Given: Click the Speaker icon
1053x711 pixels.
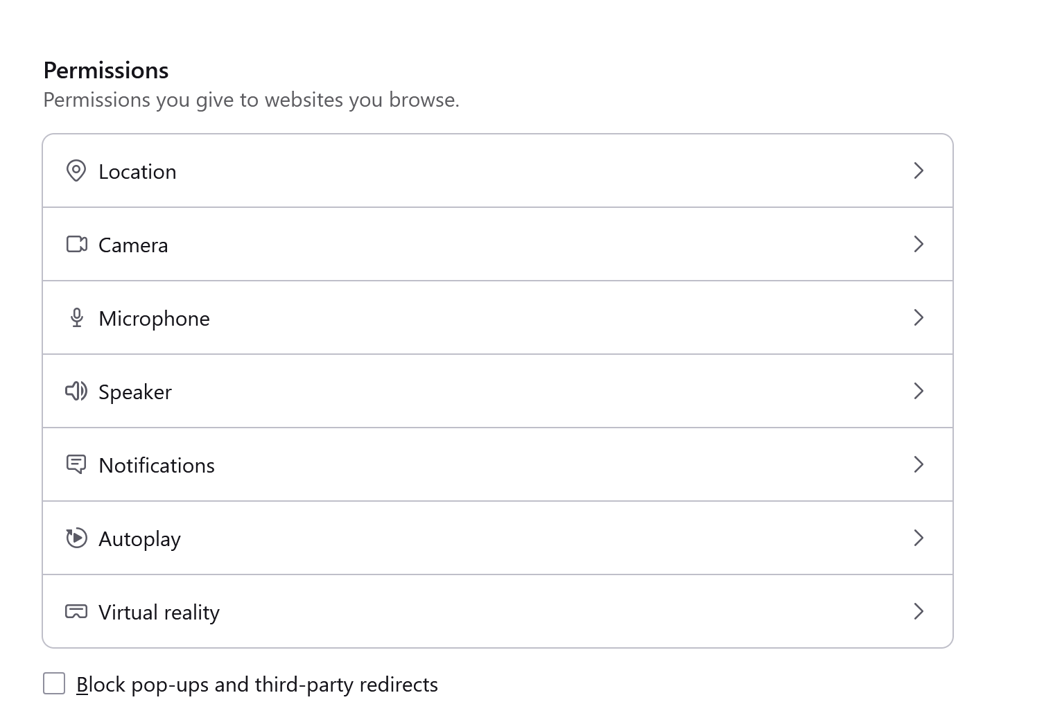Looking at the screenshot, I should pyautogui.click(x=76, y=391).
